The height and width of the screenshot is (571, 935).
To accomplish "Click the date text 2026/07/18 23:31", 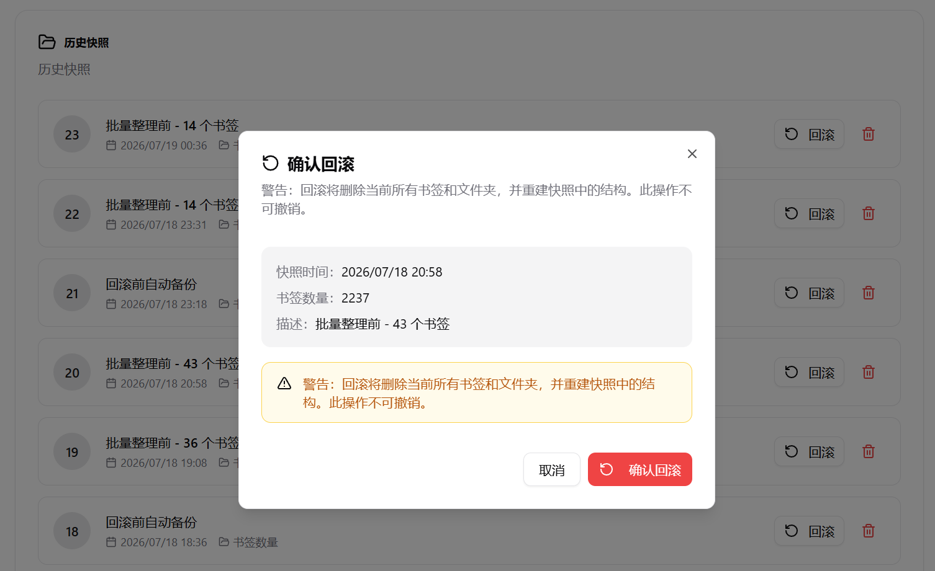I will tap(164, 225).
